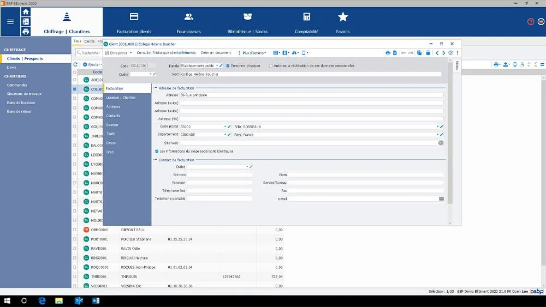Click the Site web input field
Viewport: 546px width, 307px height.
[x=308, y=143]
